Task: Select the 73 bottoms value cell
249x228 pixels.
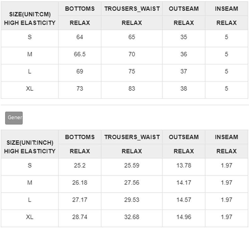Action: (x=80, y=89)
